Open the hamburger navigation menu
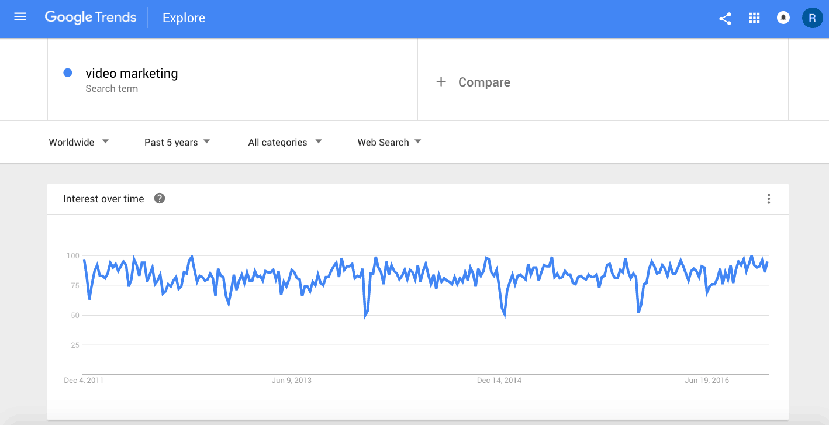 tap(20, 16)
